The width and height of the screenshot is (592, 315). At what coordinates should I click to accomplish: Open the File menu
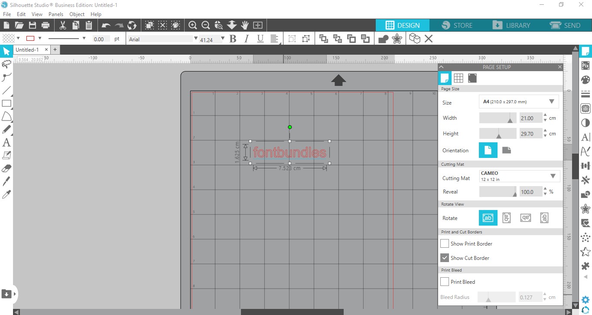7,14
